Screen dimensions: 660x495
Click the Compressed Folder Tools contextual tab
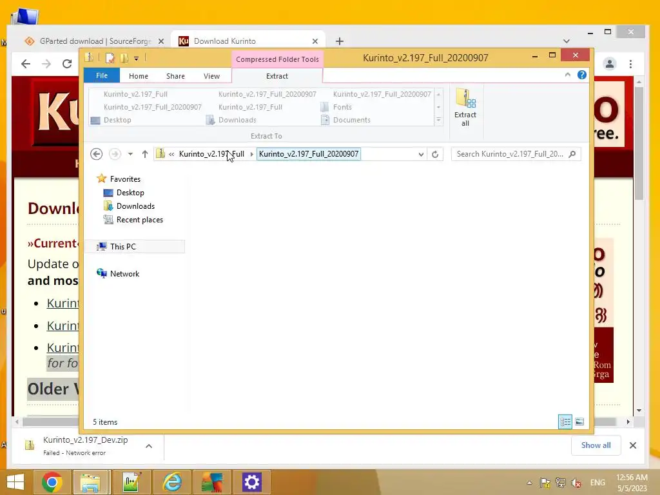coord(277,59)
